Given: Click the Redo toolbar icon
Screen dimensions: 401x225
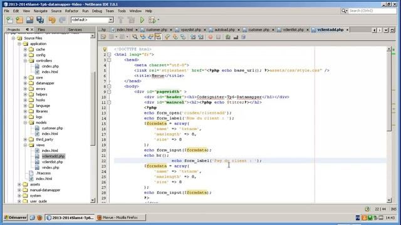Looking at the screenshot, I should 62,20.
